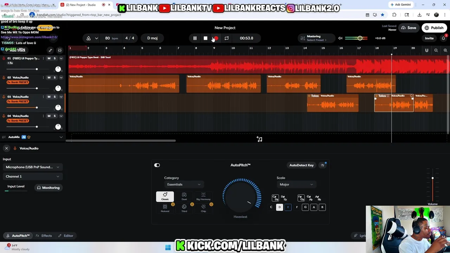Switch to the AutoPitch tab
The height and width of the screenshot is (253, 450).
pyautogui.click(x=18, y=236)
